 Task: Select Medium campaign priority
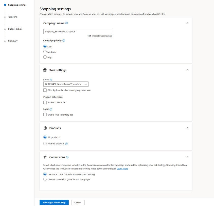(45, 52)
